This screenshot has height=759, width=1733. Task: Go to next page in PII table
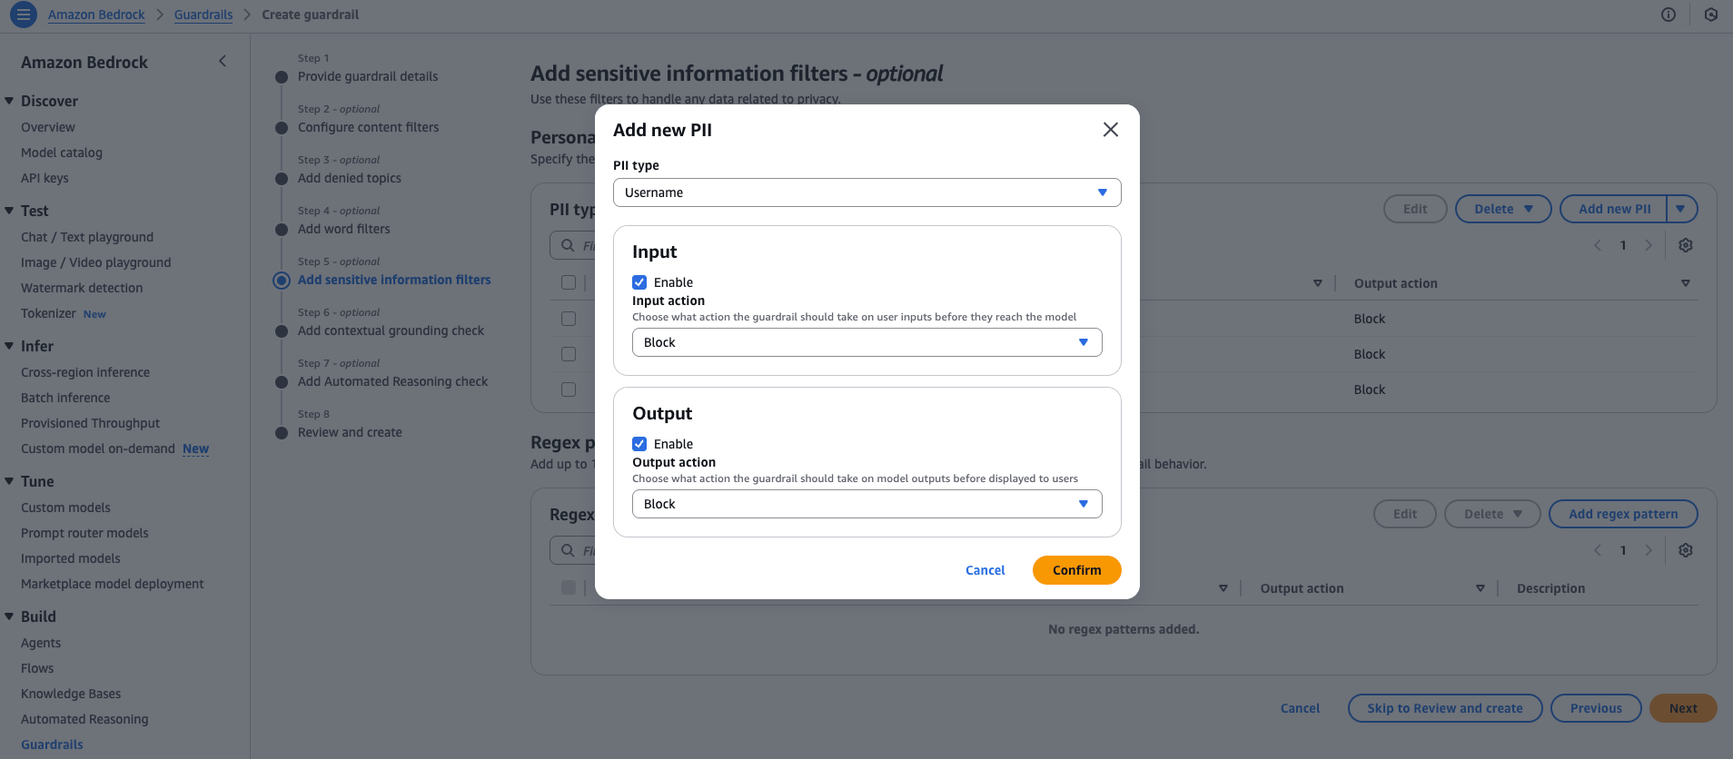click(1649, 245)
